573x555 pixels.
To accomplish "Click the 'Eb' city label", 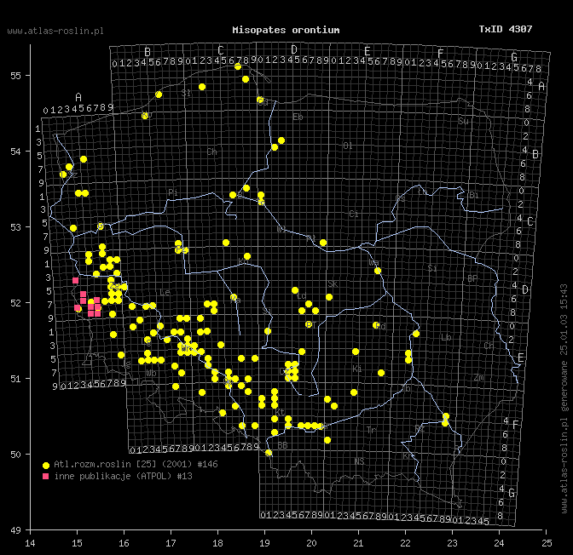I will pyautogui.click(x=298, y=117).
